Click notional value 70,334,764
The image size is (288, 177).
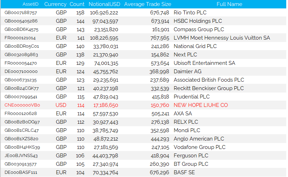click(x=105, y=173)
